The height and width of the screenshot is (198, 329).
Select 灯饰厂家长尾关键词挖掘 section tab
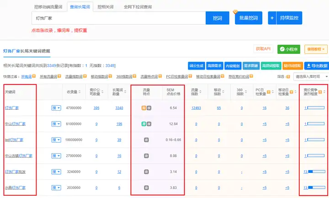click(27, 51)
